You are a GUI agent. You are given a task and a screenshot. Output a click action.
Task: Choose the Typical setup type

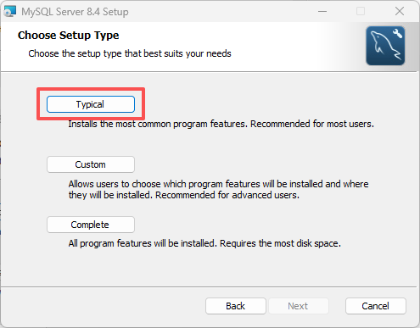point(91,104)
